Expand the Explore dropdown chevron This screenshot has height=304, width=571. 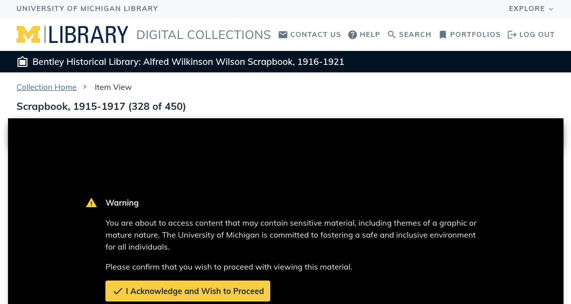click(x=551, y=9)
